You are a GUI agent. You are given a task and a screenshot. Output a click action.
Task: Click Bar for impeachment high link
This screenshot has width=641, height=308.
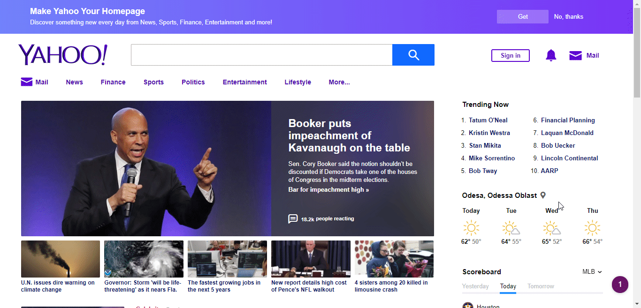[328, 190]
